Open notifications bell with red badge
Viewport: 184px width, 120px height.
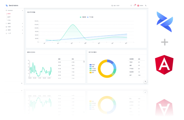pos(134,5)
